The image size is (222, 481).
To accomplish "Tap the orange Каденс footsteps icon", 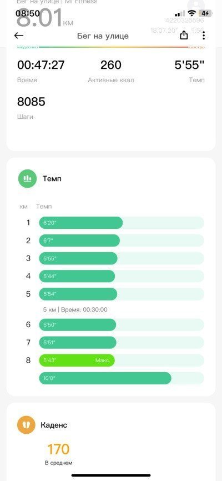I will pyautogui.click(x=26, y=425).
